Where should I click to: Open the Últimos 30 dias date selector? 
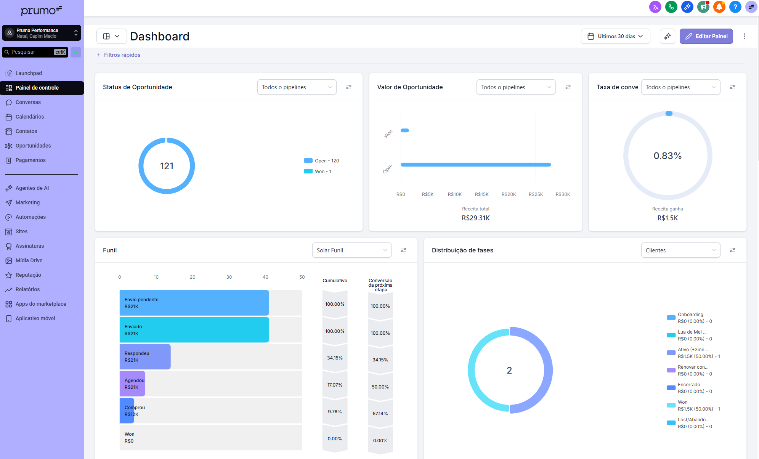[615, 36]
